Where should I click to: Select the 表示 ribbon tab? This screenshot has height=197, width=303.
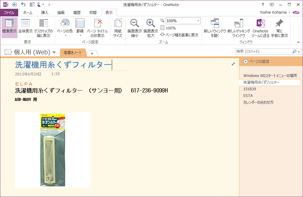[109, 12]
